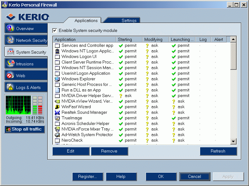Click the Services and Controller app icon

pos(57,46)
